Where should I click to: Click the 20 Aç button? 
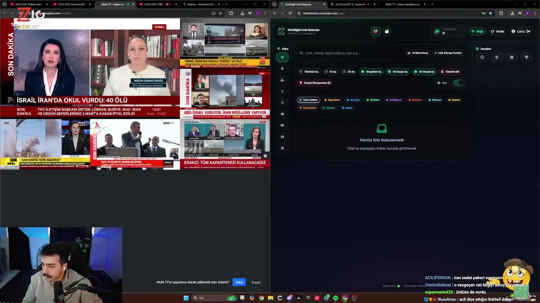pos(348,72)
